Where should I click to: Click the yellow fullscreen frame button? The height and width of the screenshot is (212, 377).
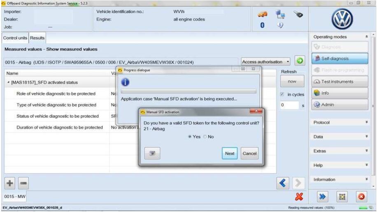click(x=342, y=197)
